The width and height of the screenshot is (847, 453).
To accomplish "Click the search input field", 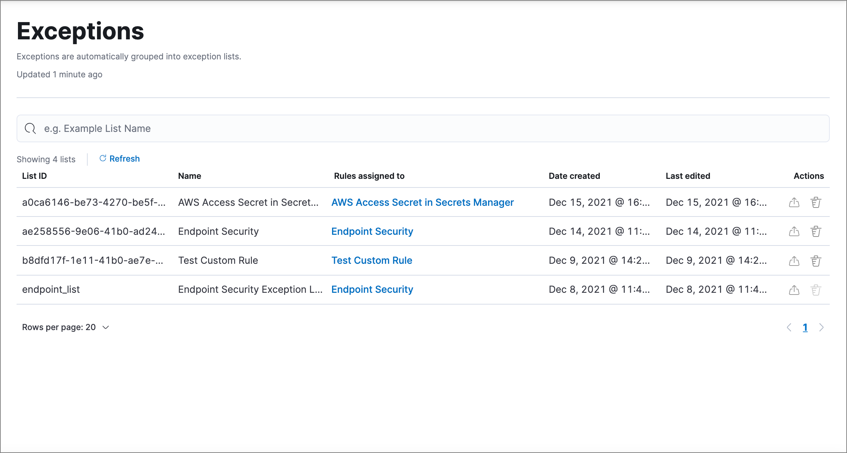I will pyautogui.click(x=423, y=129).
